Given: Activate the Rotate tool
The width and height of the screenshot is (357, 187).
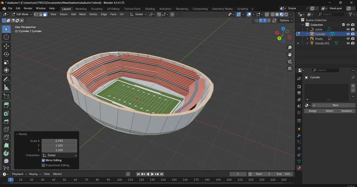Looking at the screenshot, I should [6, 54].
